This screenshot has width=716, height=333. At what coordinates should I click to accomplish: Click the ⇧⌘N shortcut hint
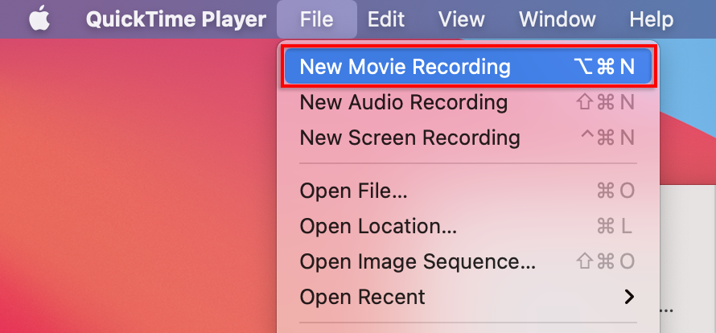pos(607,102)
